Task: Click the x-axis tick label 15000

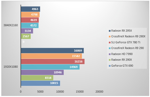Action: tap(80, 92)
